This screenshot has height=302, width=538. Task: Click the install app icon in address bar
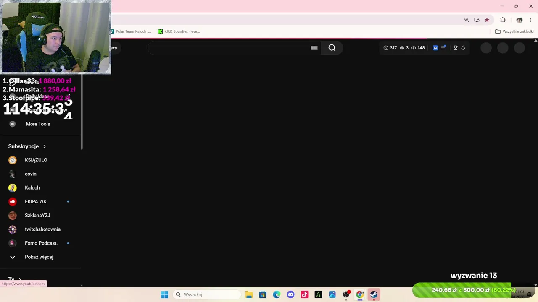[x=477, y=20]
